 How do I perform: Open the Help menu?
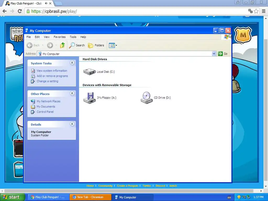pyautogui.click(x=83, y=37)
